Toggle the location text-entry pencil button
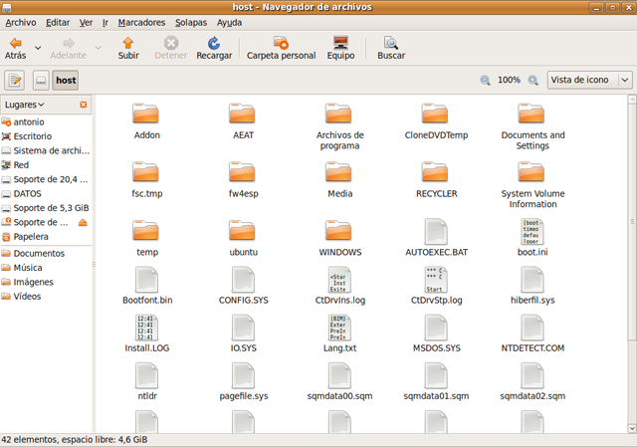Image resolution: width=637 pixels, height=447 pixels. pyautogui.click(x=16, y=80)
